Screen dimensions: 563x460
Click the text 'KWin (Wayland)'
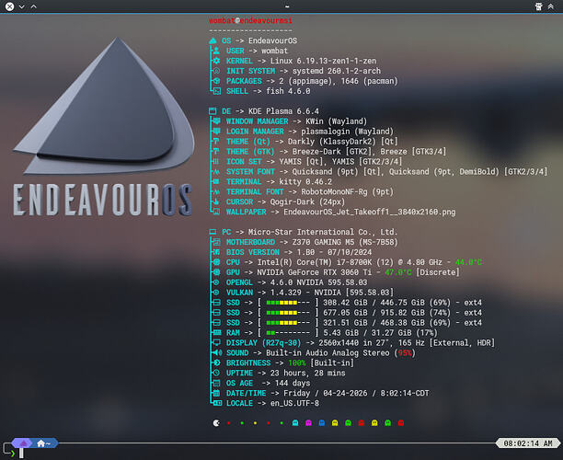337,121
